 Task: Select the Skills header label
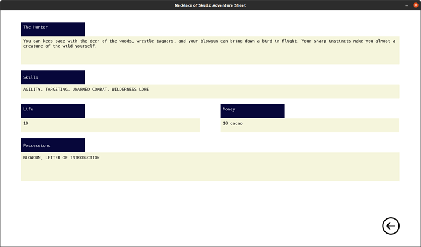[x=53, y=77]
